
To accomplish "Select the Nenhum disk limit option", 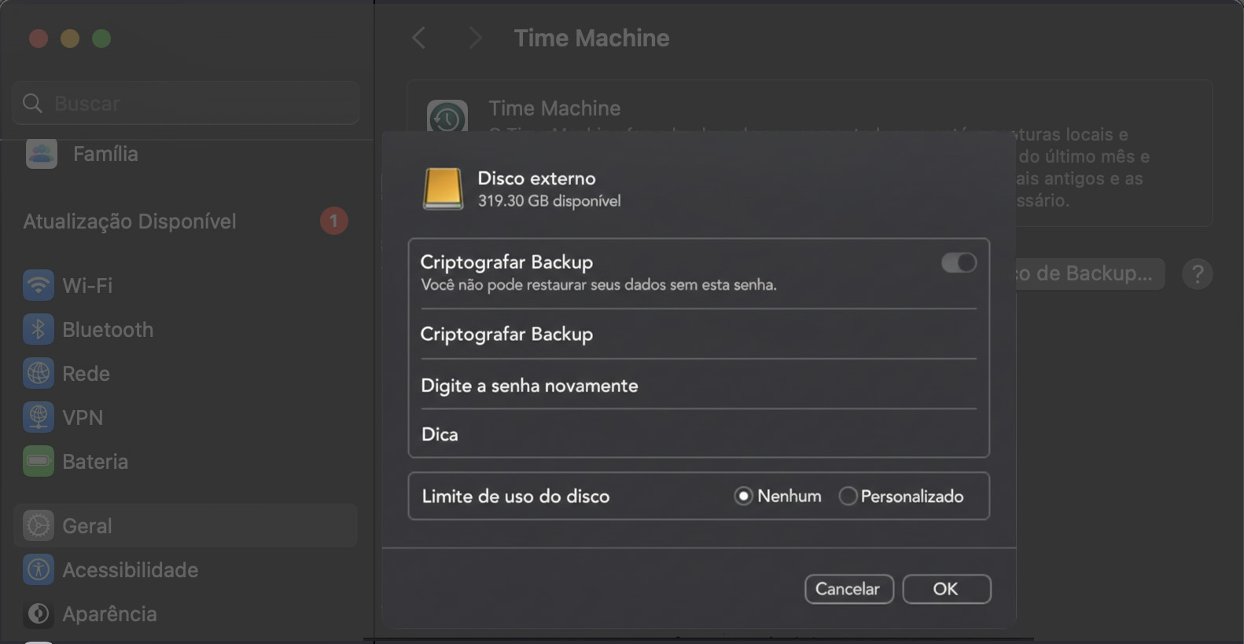I will click(744, 496).
